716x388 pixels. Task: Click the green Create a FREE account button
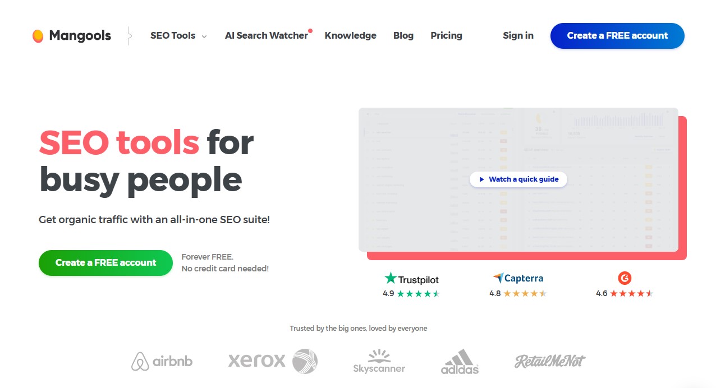point(105,262)
